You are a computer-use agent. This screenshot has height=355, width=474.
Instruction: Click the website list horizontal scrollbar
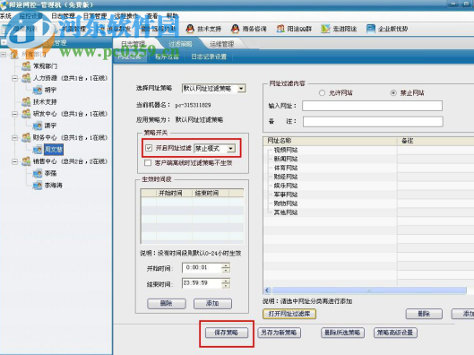[x=369, y=290]
